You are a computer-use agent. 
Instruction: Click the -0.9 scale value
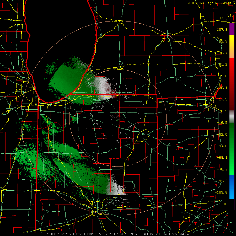coord(223,111)
